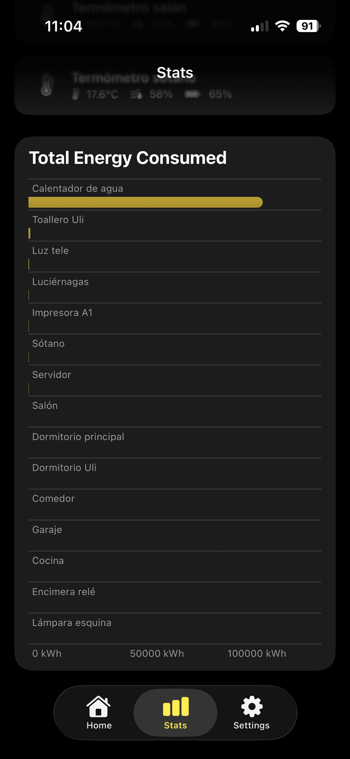Tap the Total Energy Consumed heading
This screenshot has width=350, height=759.
(x=128, y=158)
